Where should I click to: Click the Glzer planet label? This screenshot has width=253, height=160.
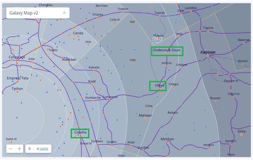coord(181,11)
